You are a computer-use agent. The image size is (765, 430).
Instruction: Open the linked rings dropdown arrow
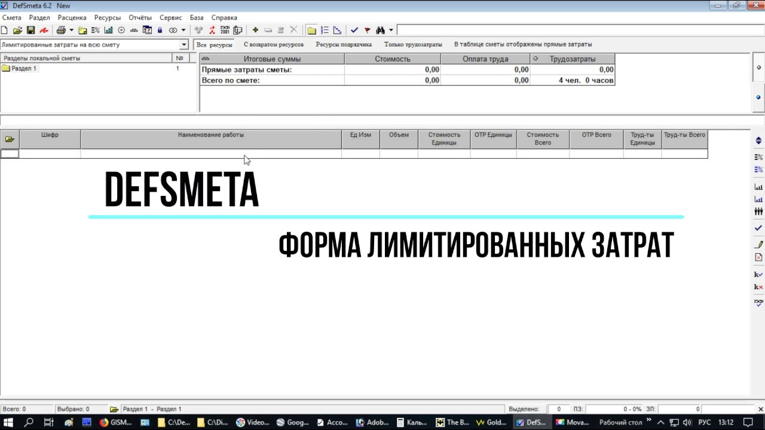click(183, 30)
